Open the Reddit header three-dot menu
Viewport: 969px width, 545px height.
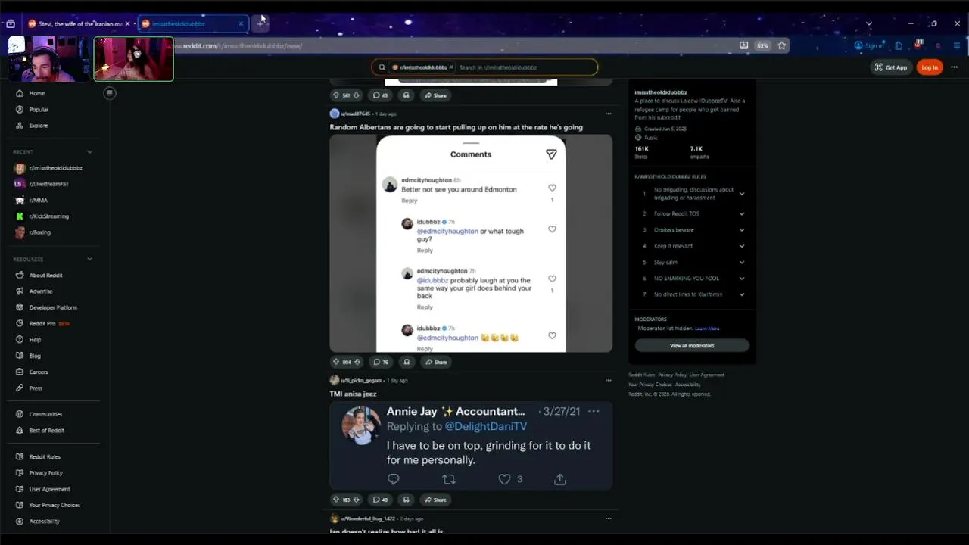pos(954,67)
